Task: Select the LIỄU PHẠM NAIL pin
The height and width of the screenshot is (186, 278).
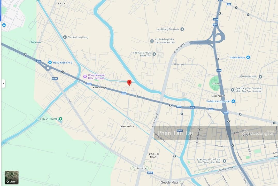Action: pos(260,77)
